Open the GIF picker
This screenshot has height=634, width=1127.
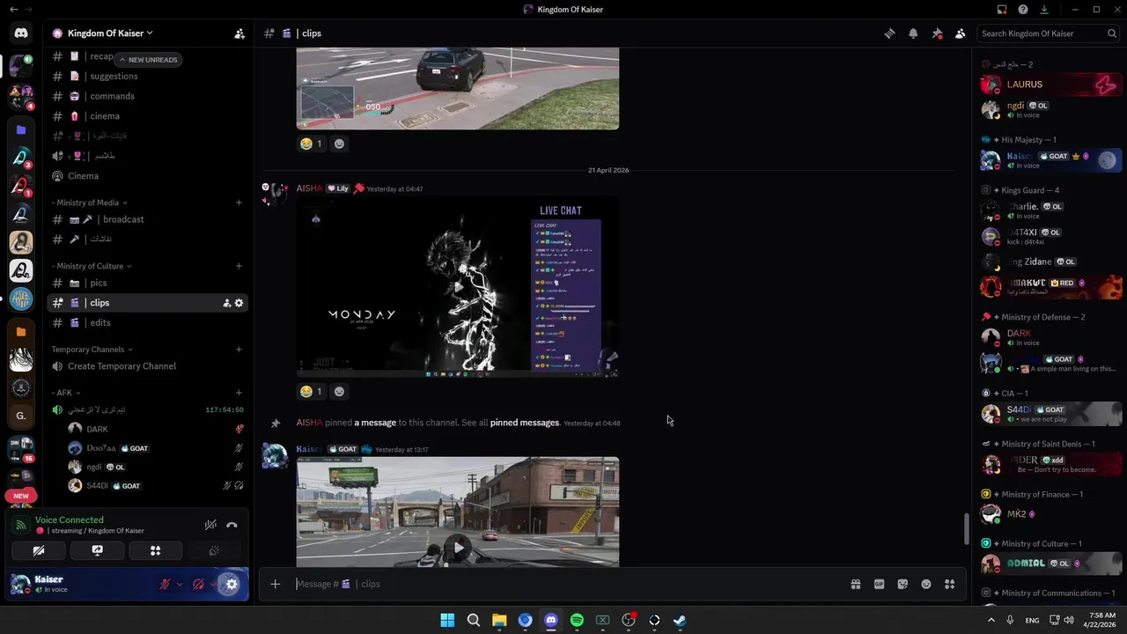click(879, 584)
